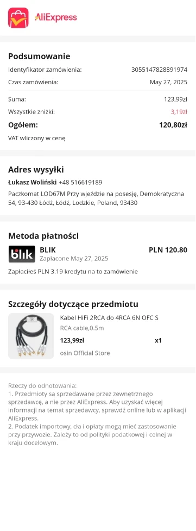Click the Paczkomat LOD67M shipping address text
Viewport: 196px width, 531px height.
pyautogui.click(x=96, y=198)
